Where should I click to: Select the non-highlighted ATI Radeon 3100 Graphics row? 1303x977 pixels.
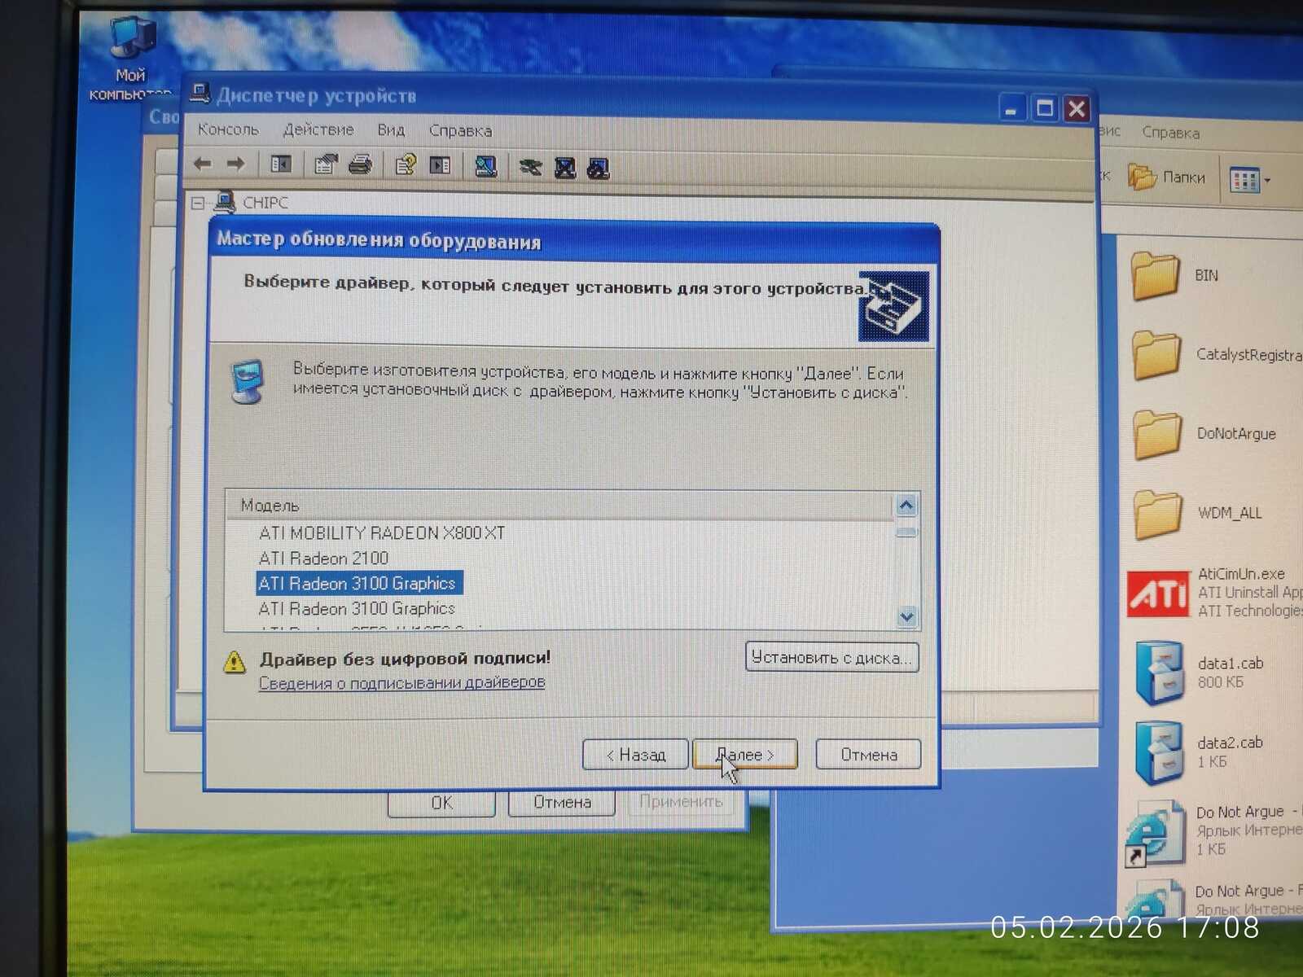[357, 609]
